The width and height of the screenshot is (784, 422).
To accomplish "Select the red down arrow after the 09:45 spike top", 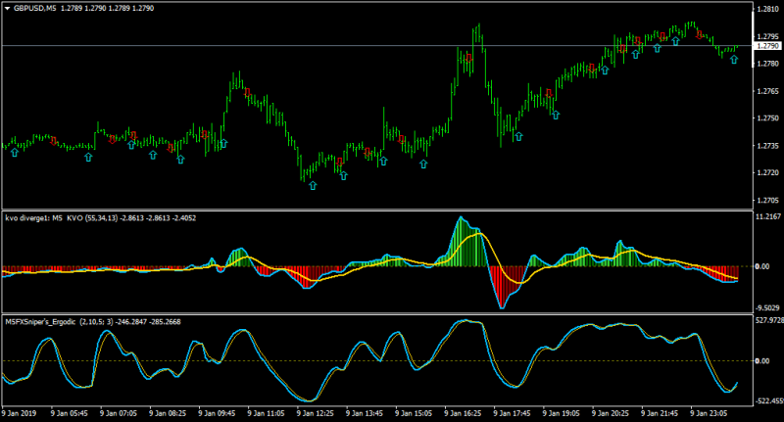I will point(247,92).
